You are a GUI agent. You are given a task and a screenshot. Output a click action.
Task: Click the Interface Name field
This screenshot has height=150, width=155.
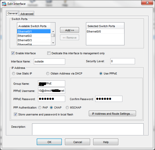49,61
